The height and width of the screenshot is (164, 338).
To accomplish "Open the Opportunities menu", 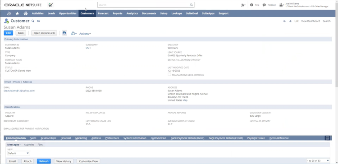I will click(x=68, y=14).
